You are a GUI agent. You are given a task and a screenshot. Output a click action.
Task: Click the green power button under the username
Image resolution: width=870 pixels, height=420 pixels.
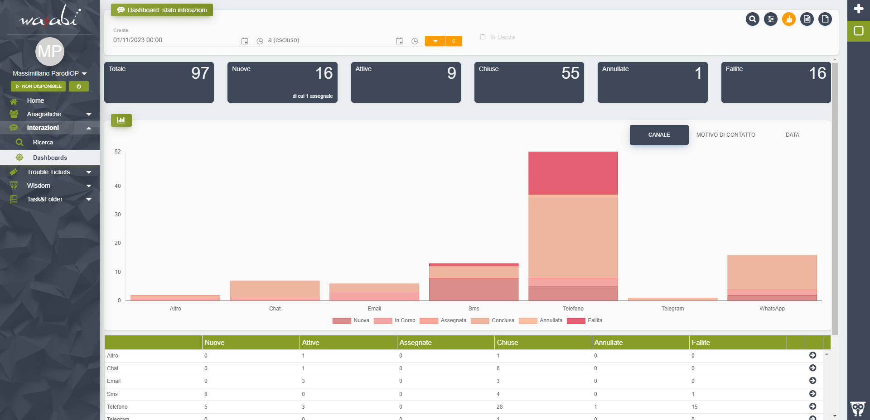(x=79, y=86)
